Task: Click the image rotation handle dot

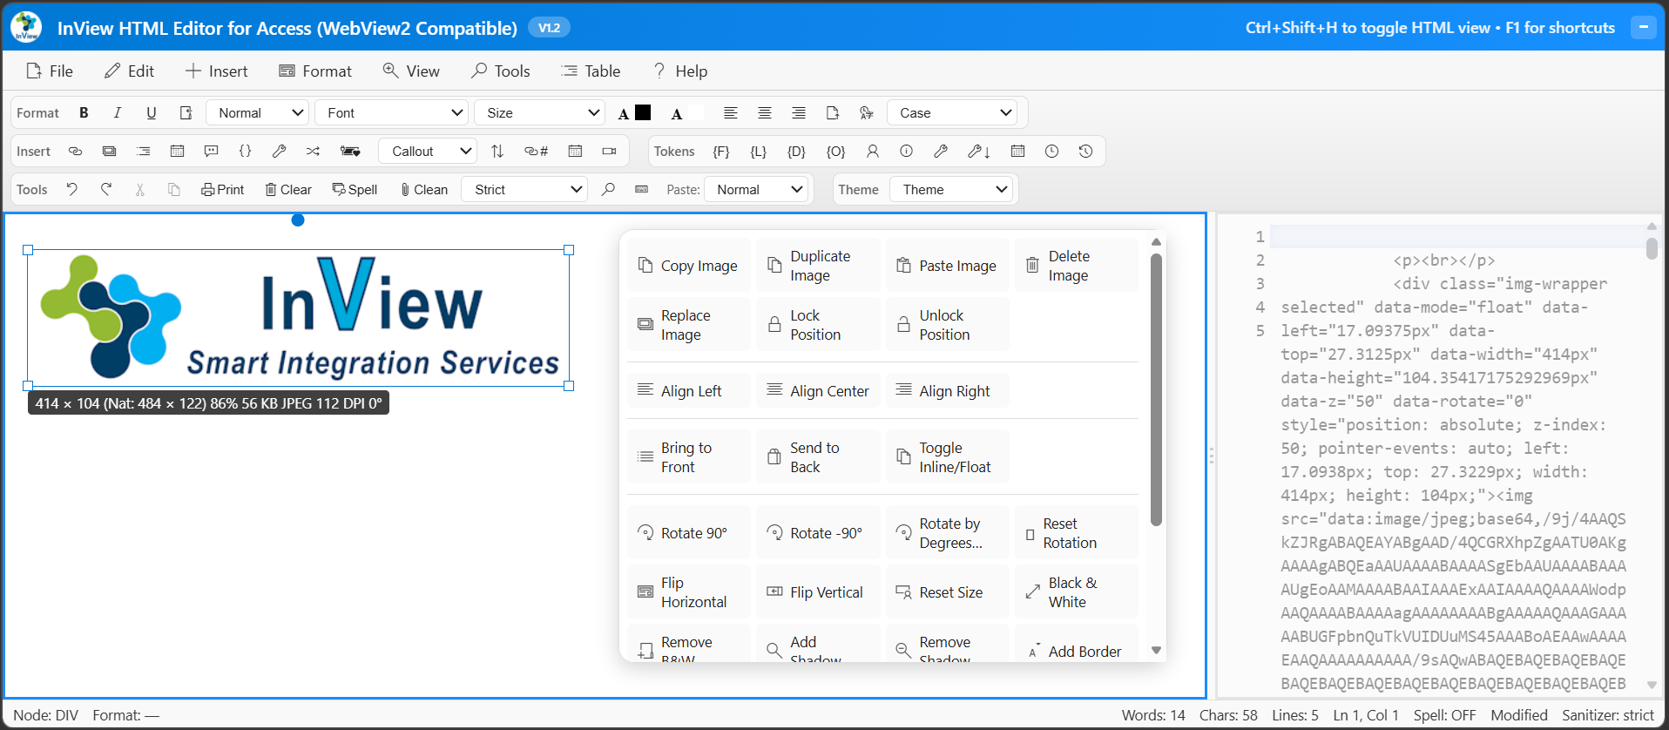Action: 298,220
